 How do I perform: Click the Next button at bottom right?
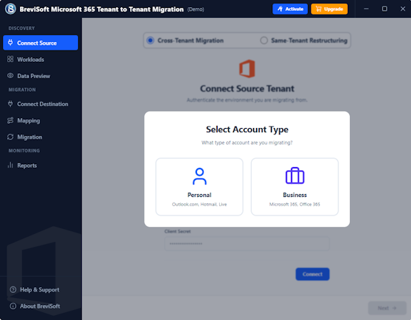(x=387, y=308)
